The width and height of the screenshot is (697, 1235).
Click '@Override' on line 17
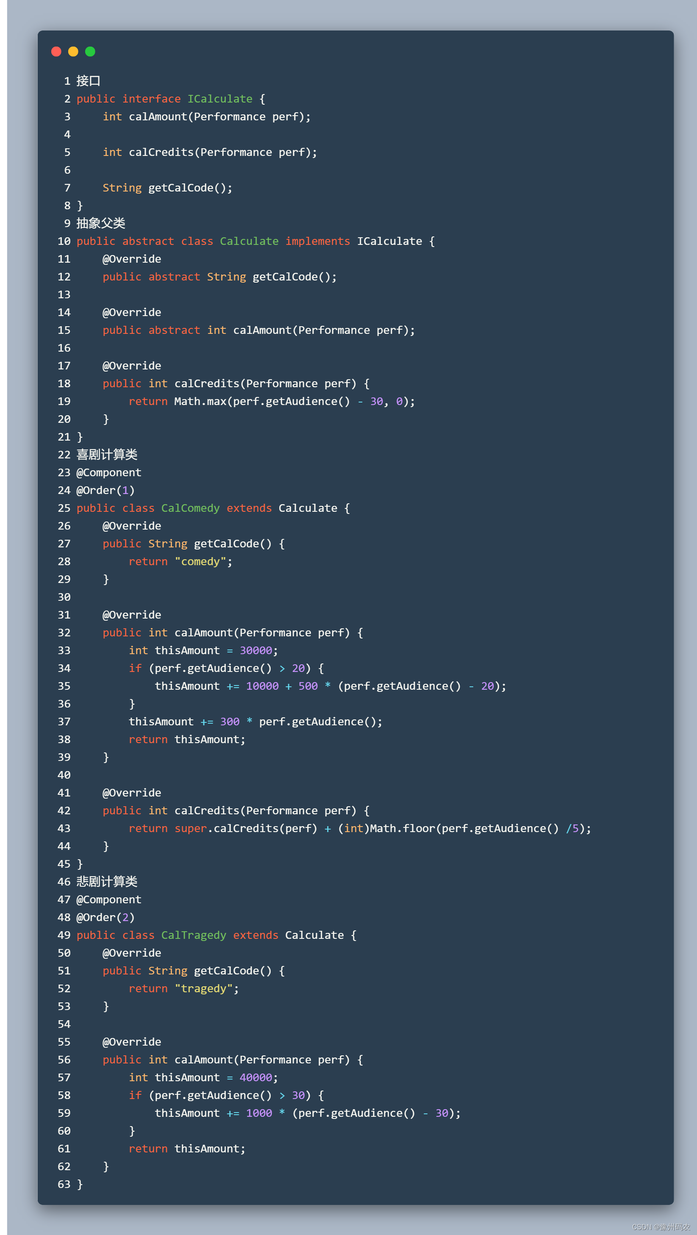pyautogui.click(x=132, y=365)
